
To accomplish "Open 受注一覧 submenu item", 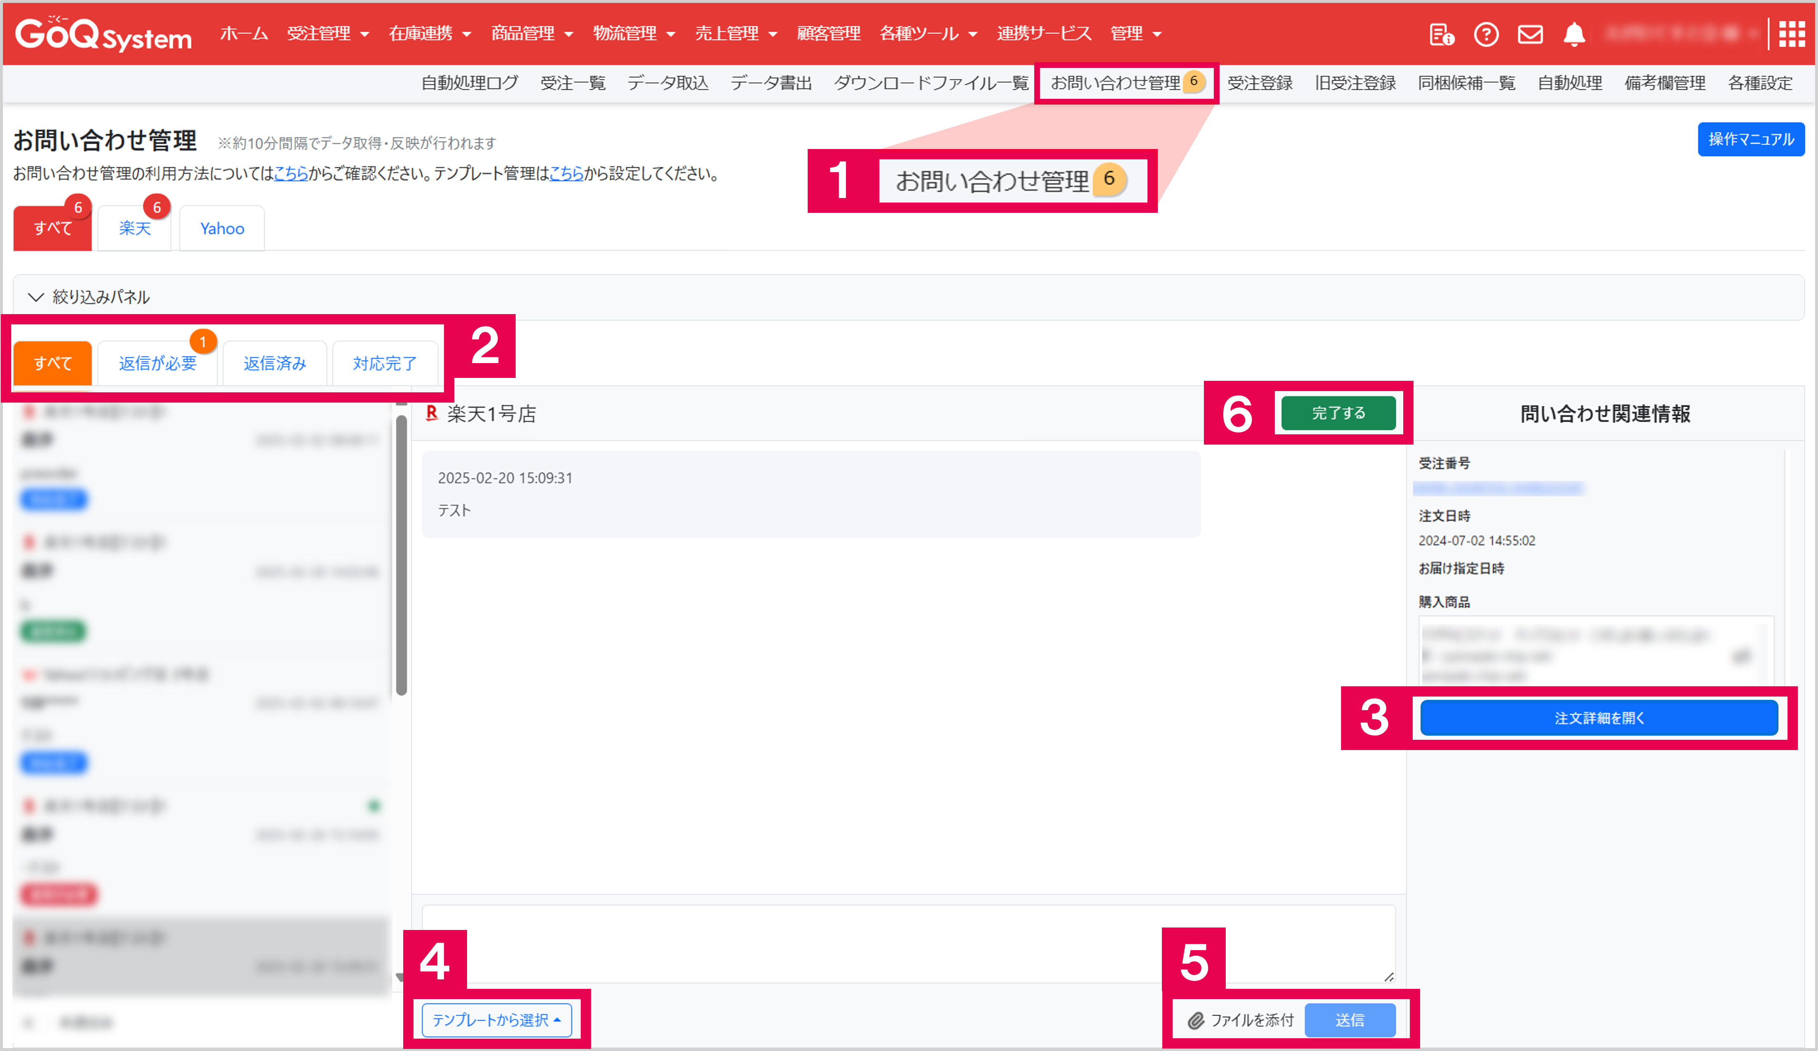I will click(573, 83).
